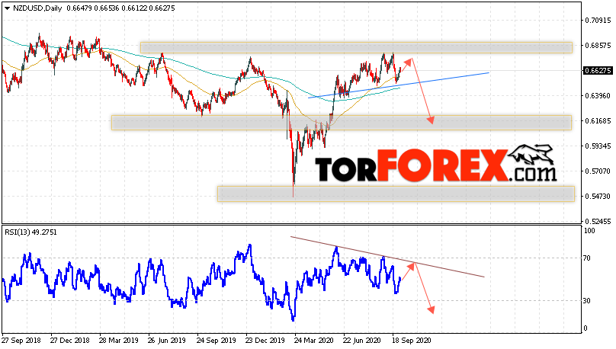Click the 26 Jun 2019 date label
Image resolution: width=616 pixels, height=349 pixels.
166,341
